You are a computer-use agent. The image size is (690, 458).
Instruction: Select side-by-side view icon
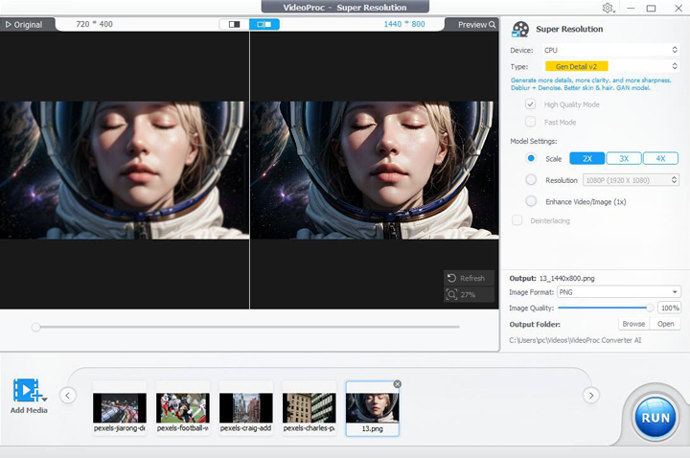point(264,24)
